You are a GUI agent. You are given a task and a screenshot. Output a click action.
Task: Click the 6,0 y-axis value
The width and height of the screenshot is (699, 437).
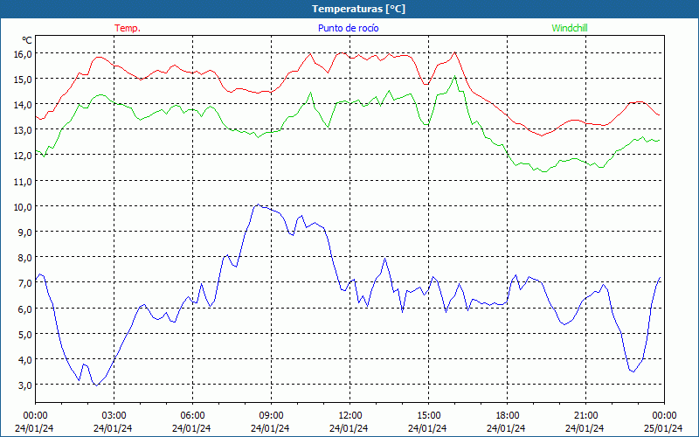click(x=25, y=309)
